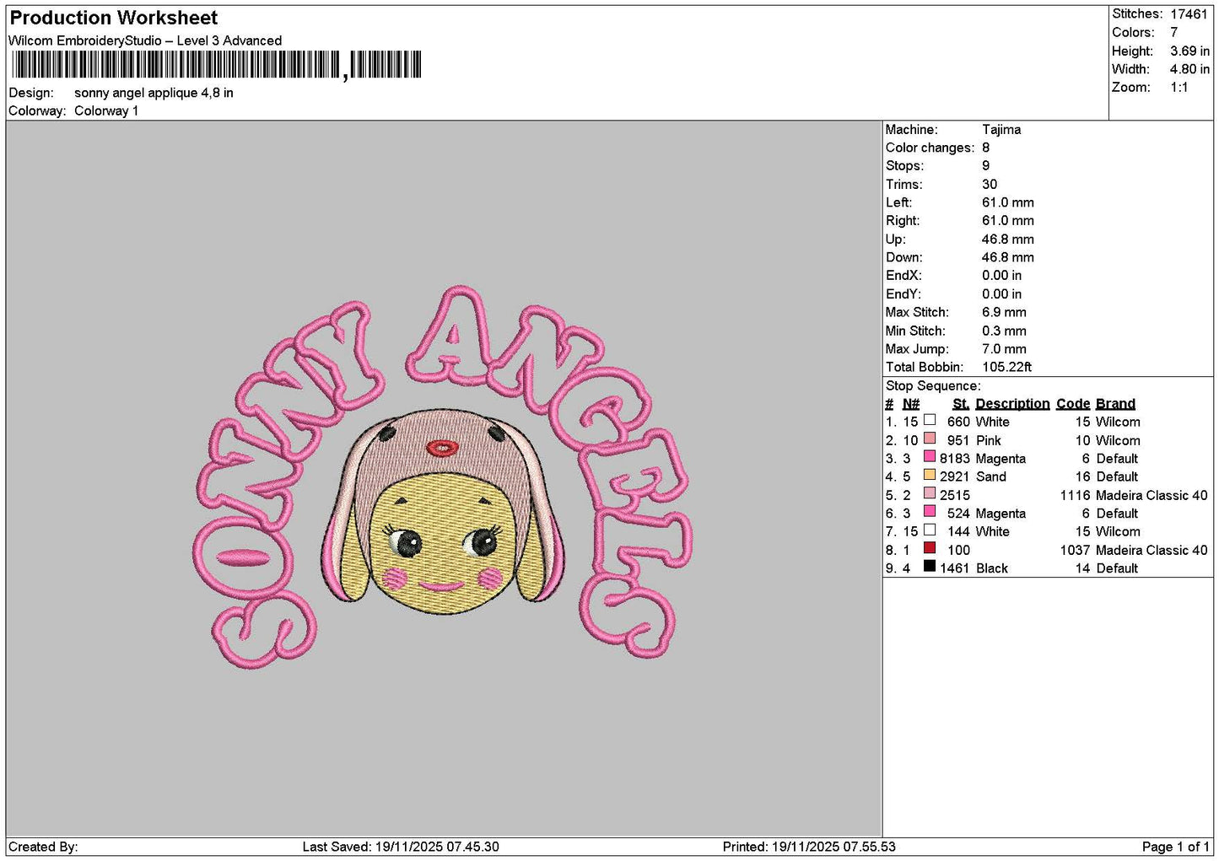Screen dimensions: 1219x861
Task: Click the 'N#' column header
Action: coord(911,404)
